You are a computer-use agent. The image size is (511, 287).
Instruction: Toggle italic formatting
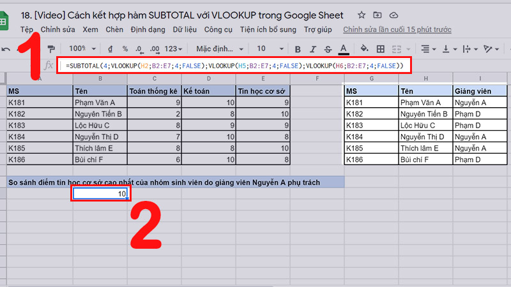click(312, 48)
